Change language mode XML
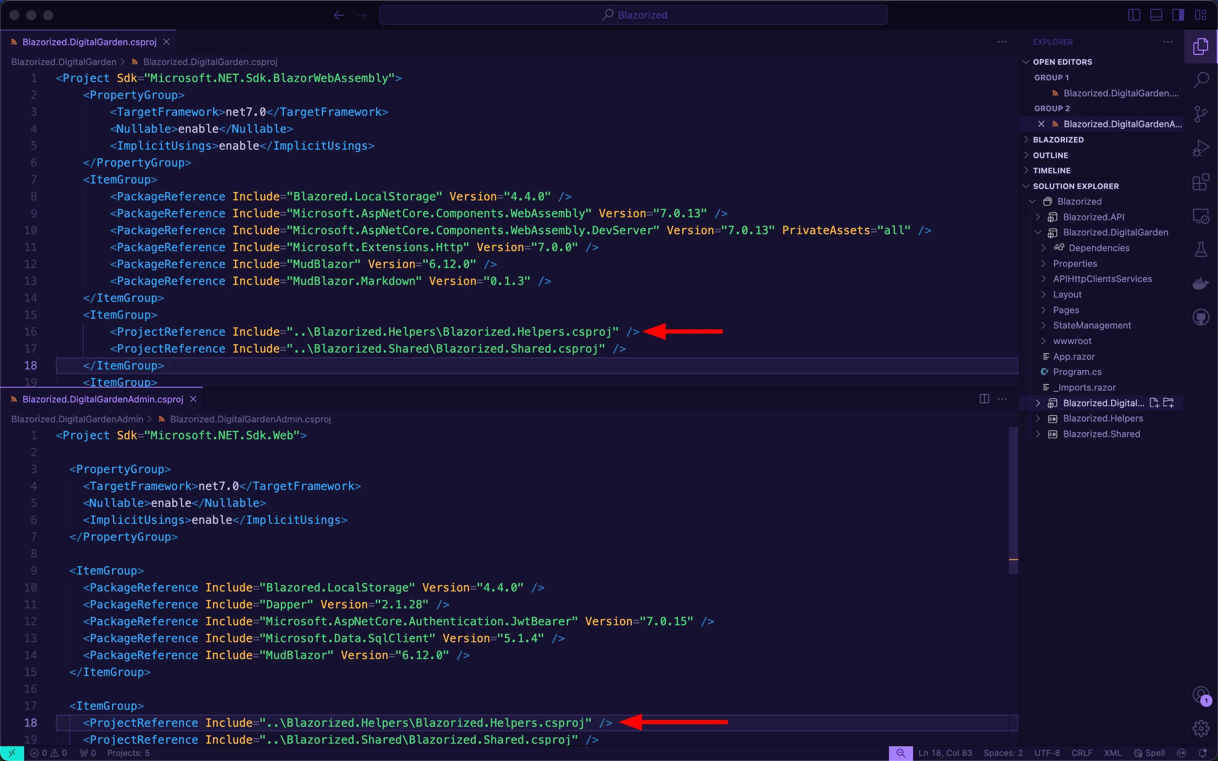Viewport: 1218px width, 761px height. point(1113,753)
